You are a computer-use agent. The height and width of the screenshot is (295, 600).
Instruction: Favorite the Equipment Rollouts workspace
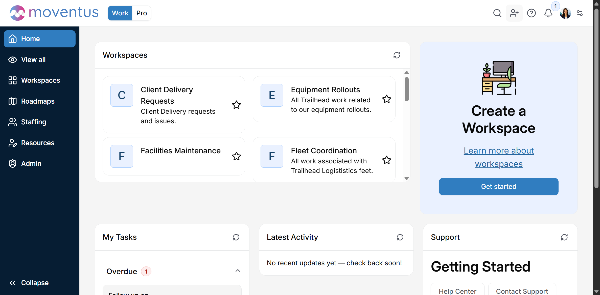[x=387, y=99]
